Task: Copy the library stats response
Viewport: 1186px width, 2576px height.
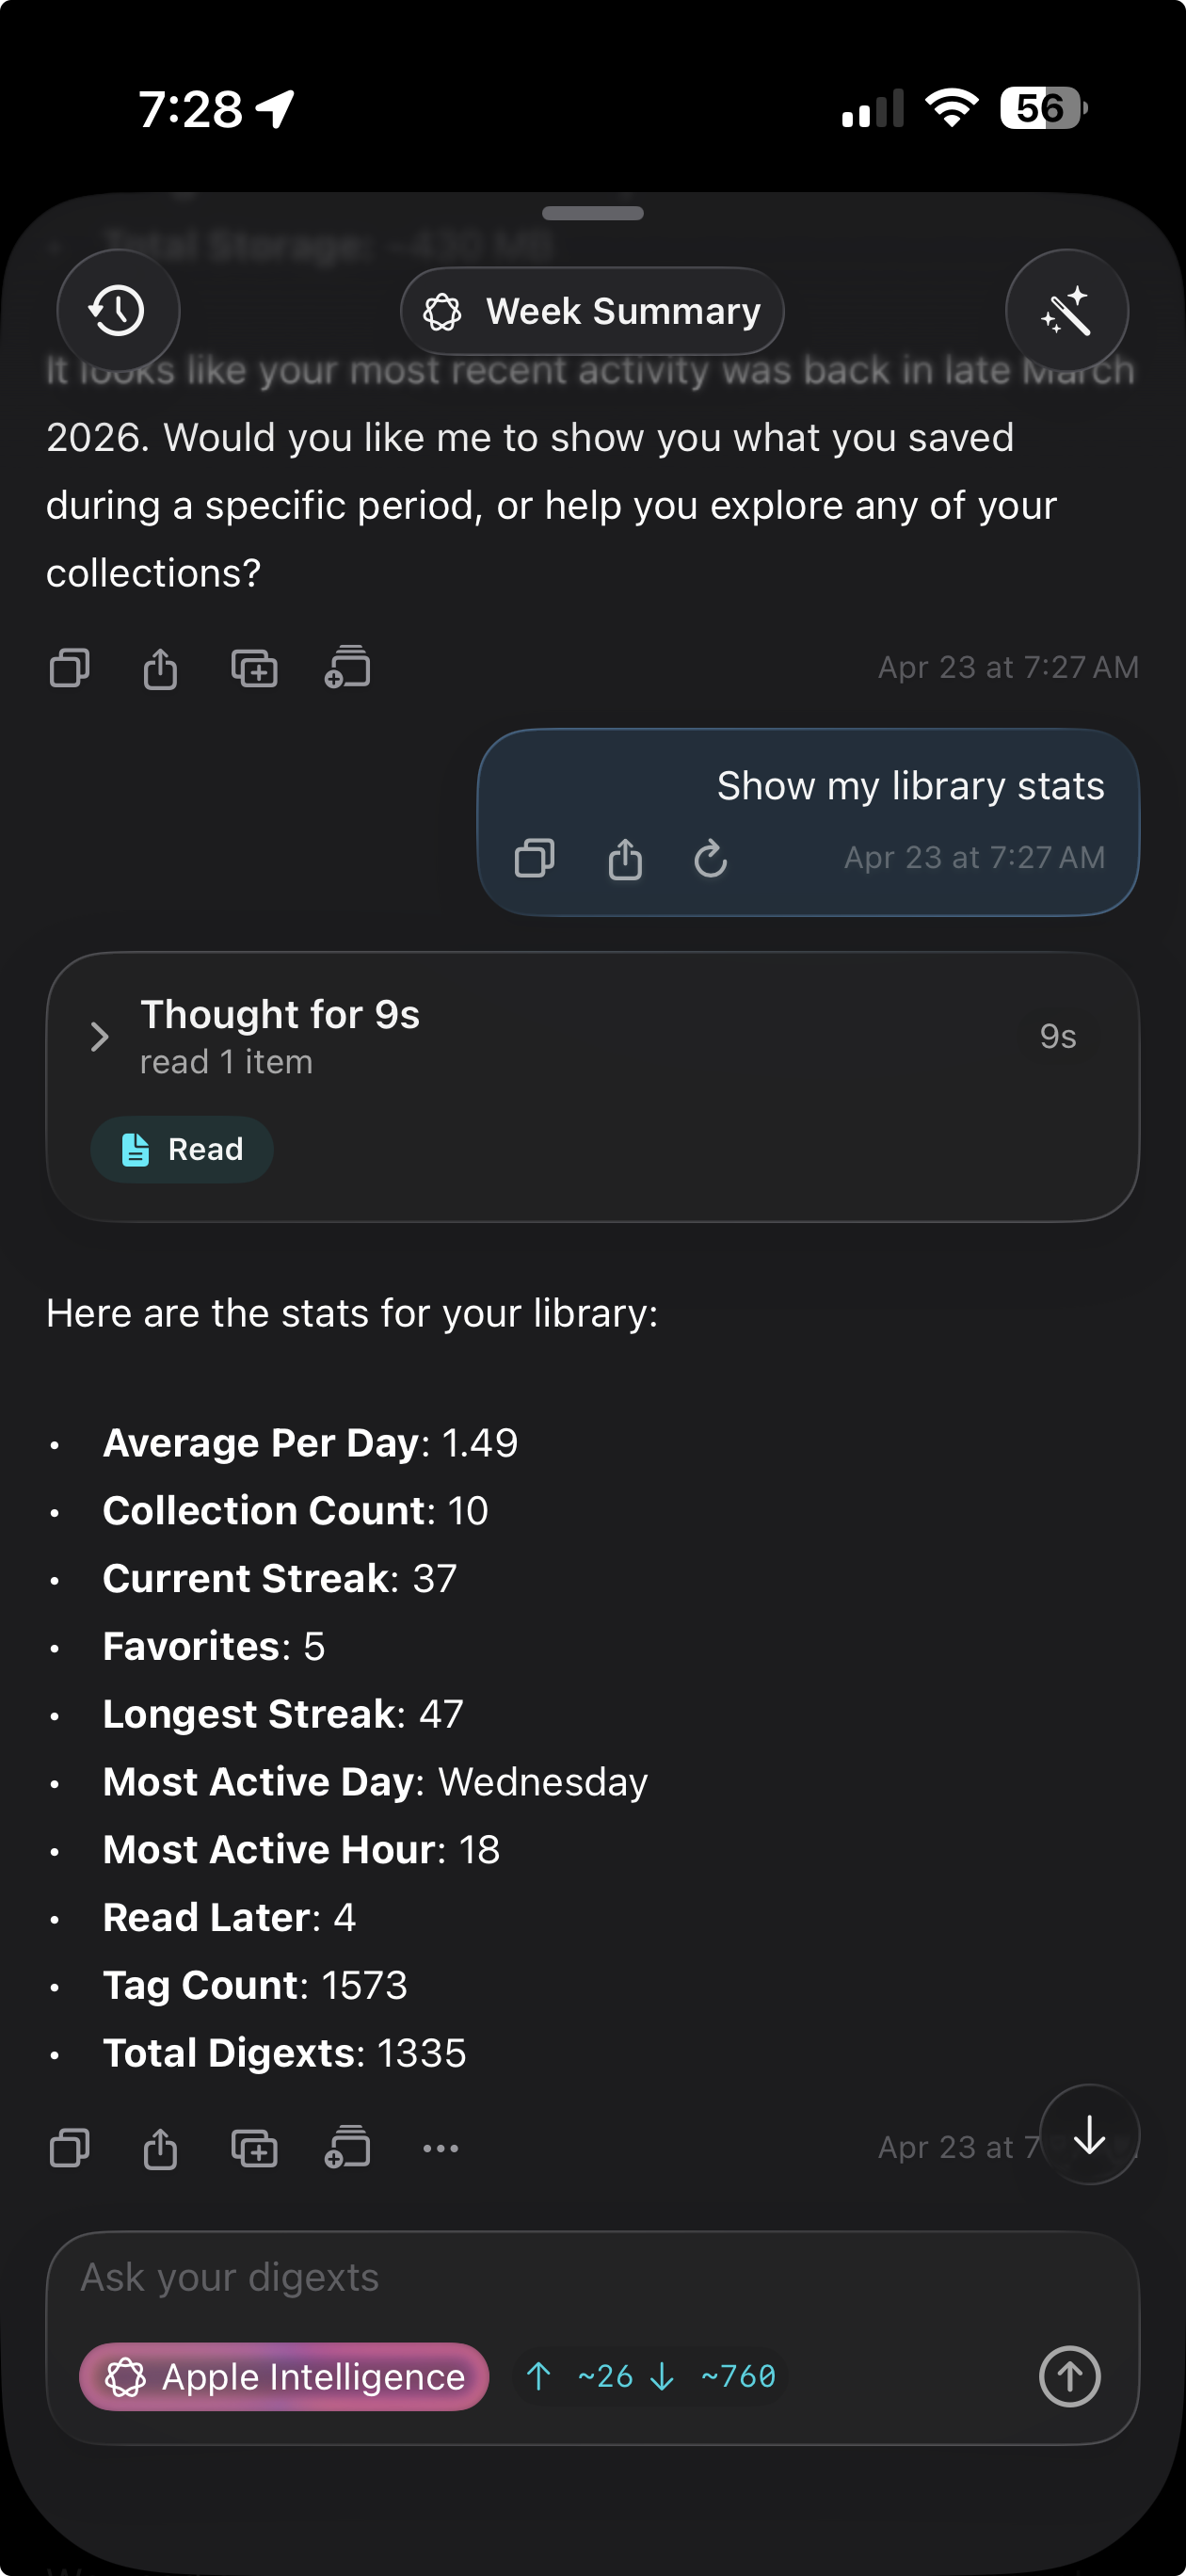Action: (x=69, y=2148)
